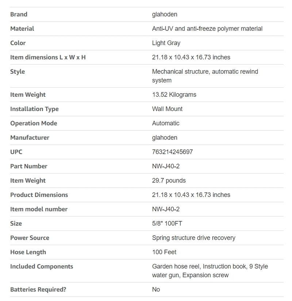Select the Style value mentioning automatic rewind

[x=205, y=76]
